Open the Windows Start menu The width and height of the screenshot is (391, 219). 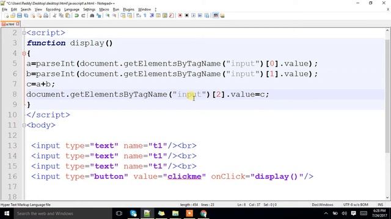click(7, 214)
